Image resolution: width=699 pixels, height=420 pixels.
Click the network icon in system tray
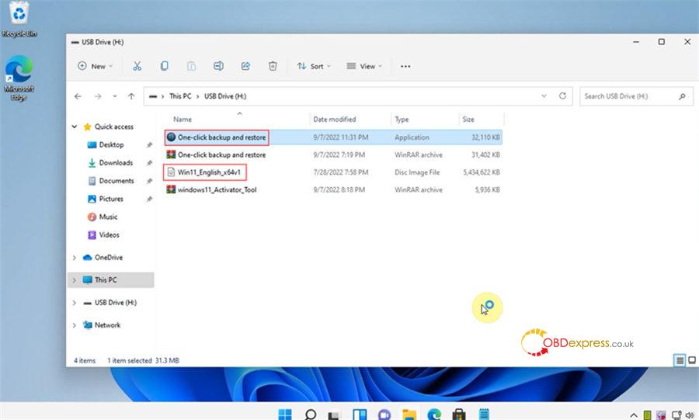[x=676, y=415]
